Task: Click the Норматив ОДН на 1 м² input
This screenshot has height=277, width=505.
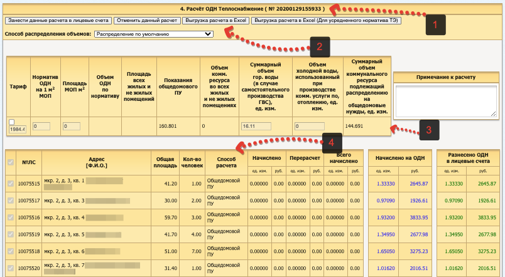Action: pyautogui.click(x=41, y=126)
